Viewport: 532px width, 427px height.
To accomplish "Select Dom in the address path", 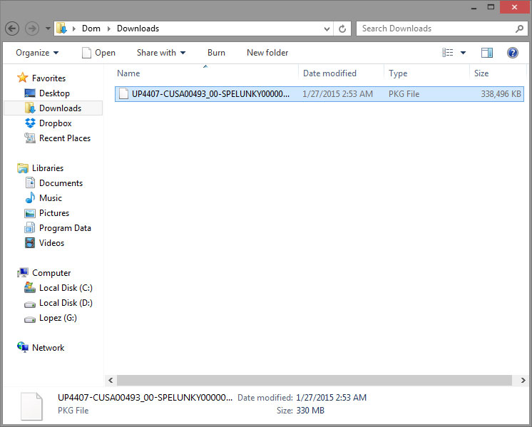I will (91, 29).
